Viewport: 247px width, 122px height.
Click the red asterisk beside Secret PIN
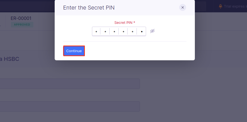tap(134, 22)
